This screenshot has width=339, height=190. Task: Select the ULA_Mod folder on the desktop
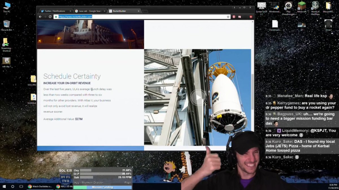pos(33,81)
